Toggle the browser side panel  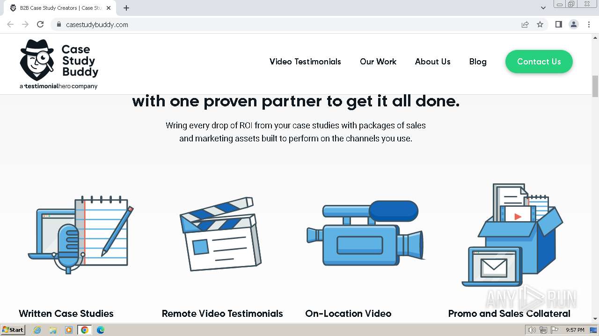558,24
